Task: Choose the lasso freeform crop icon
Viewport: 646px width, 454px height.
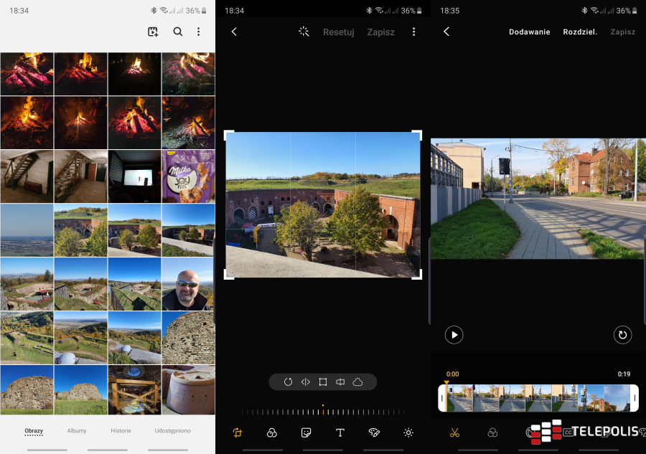Action: [x=357, y=382]
